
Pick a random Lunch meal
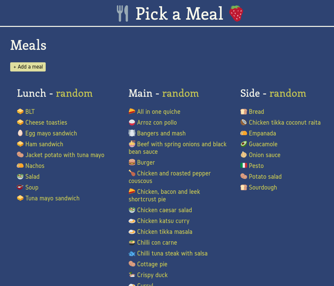tap(74, 93)
